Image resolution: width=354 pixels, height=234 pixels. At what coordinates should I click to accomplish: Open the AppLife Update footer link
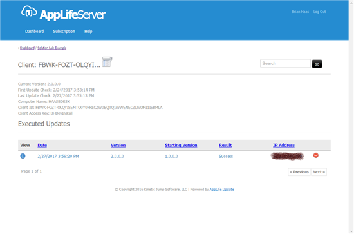[x=221, y=190]
